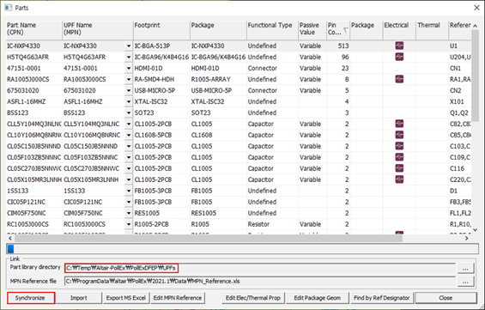Image resolution: width=485 pixels, height=310 pixels.
Task: Expand UPF Name dropdown for BSS123
Action: click(129, 113)
